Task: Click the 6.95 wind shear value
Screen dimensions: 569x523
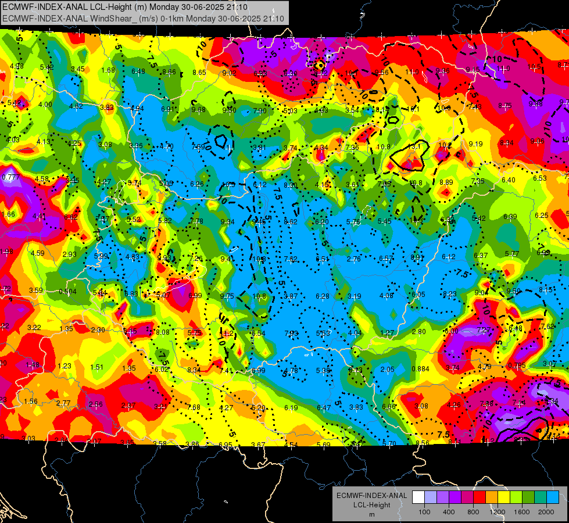Action: point(226,445)
